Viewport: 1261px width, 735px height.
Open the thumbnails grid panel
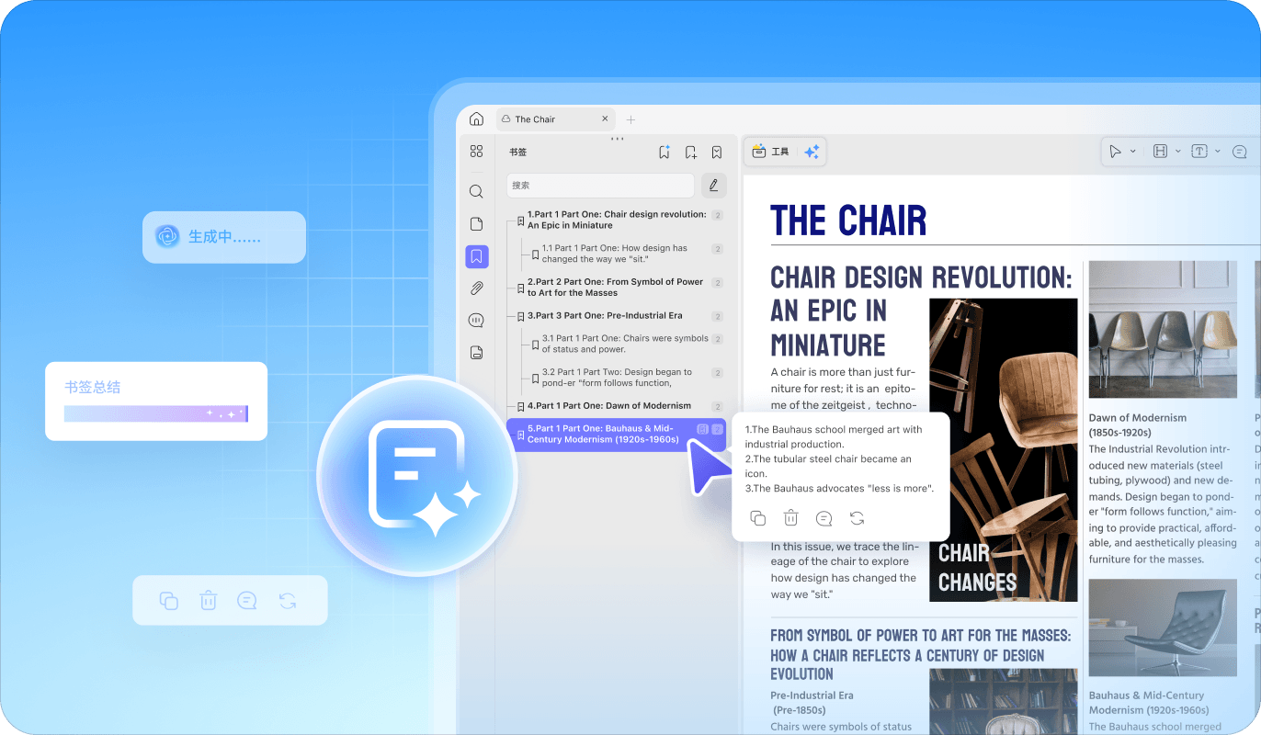476,152
